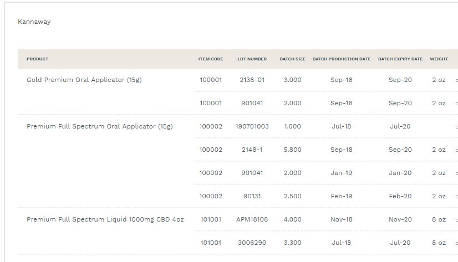Click production date Sep-18 for lot 2148-1

[342, 150]
